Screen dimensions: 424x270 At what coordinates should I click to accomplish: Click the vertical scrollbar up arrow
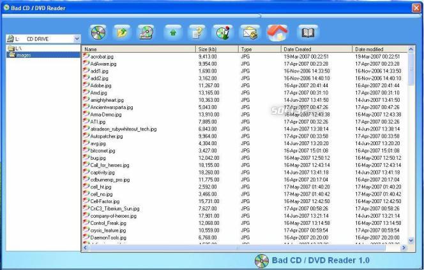tap(411, 49)
